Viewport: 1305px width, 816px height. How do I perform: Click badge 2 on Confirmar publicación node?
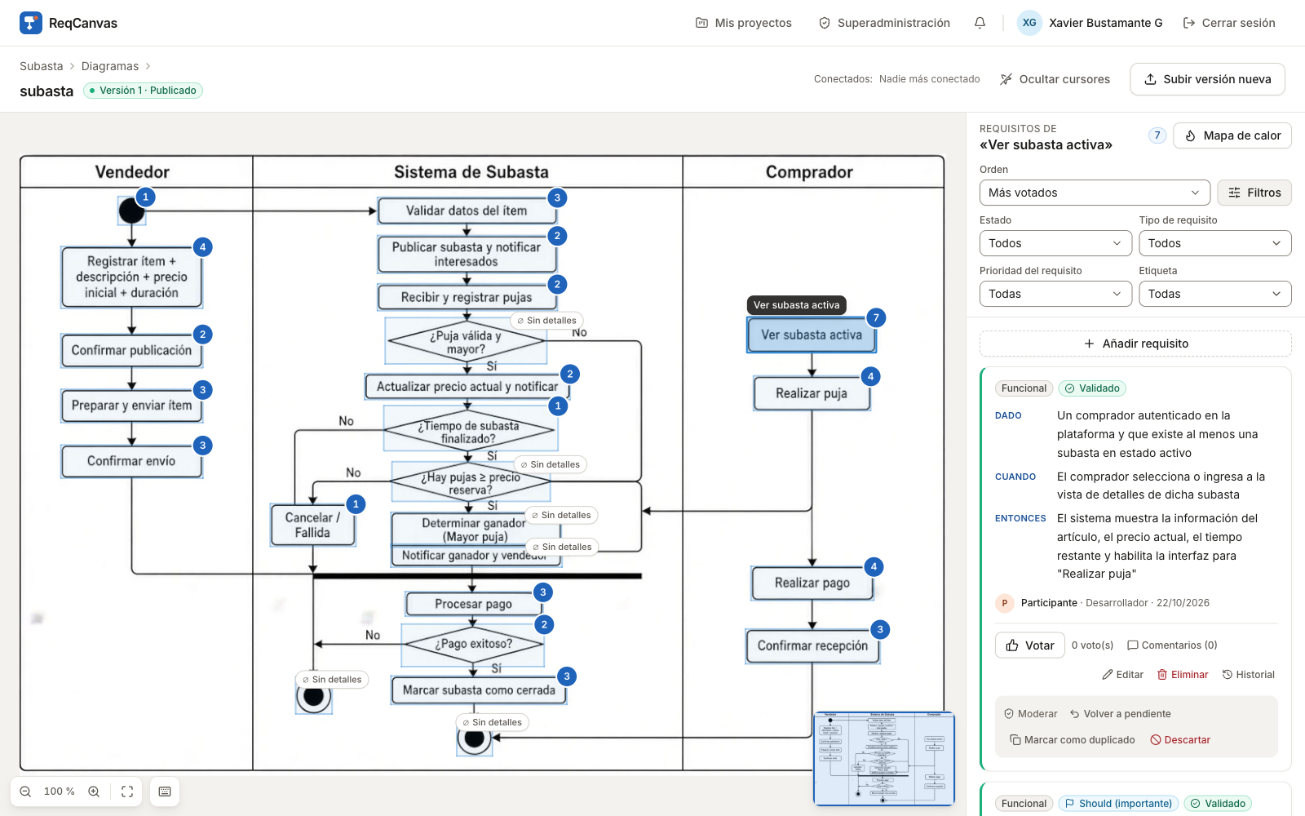[x=203, y=335]
